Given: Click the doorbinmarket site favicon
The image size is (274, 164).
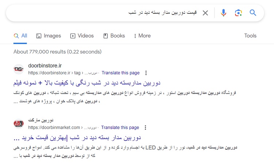Looking at the screenshot, I should click(x=18, y=124).
